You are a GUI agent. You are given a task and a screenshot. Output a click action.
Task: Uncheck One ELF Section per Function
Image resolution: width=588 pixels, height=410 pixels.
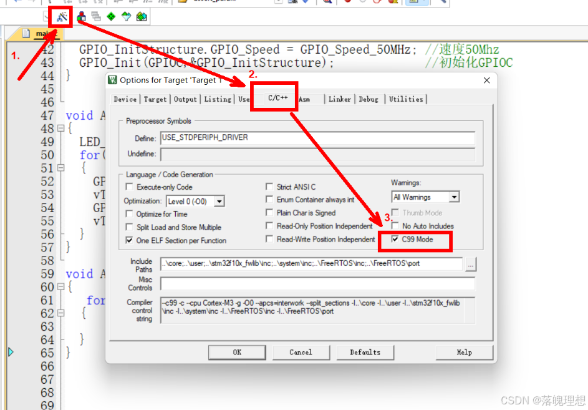[129, 240]
